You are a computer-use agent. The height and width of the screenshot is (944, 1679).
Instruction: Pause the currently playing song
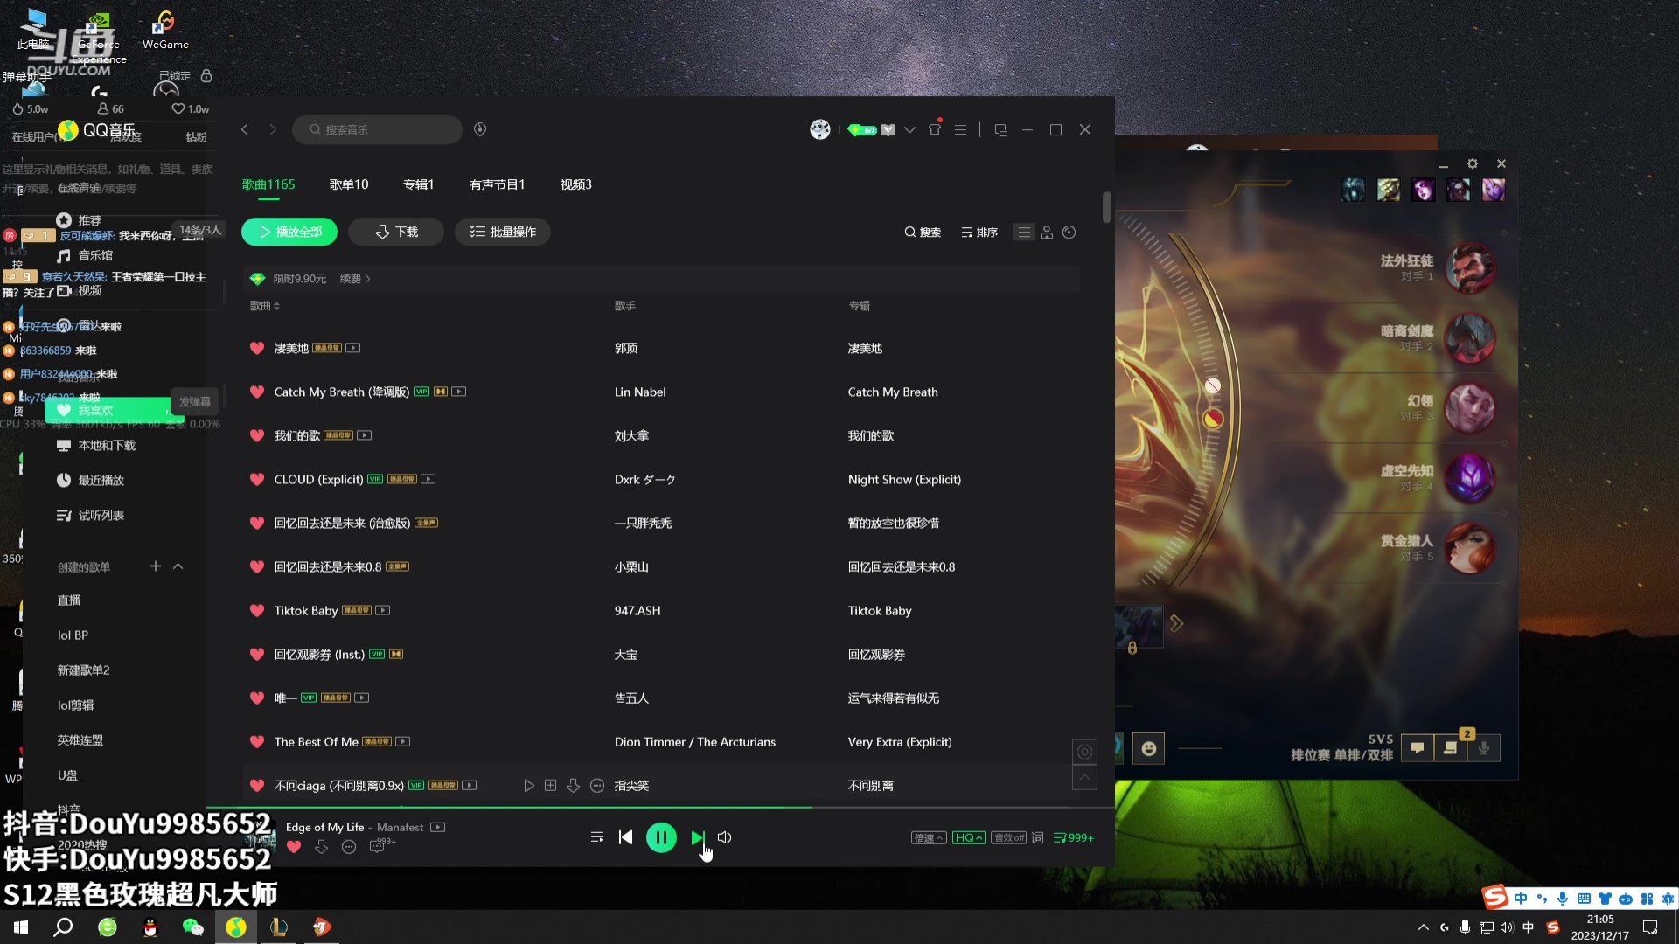661,837
